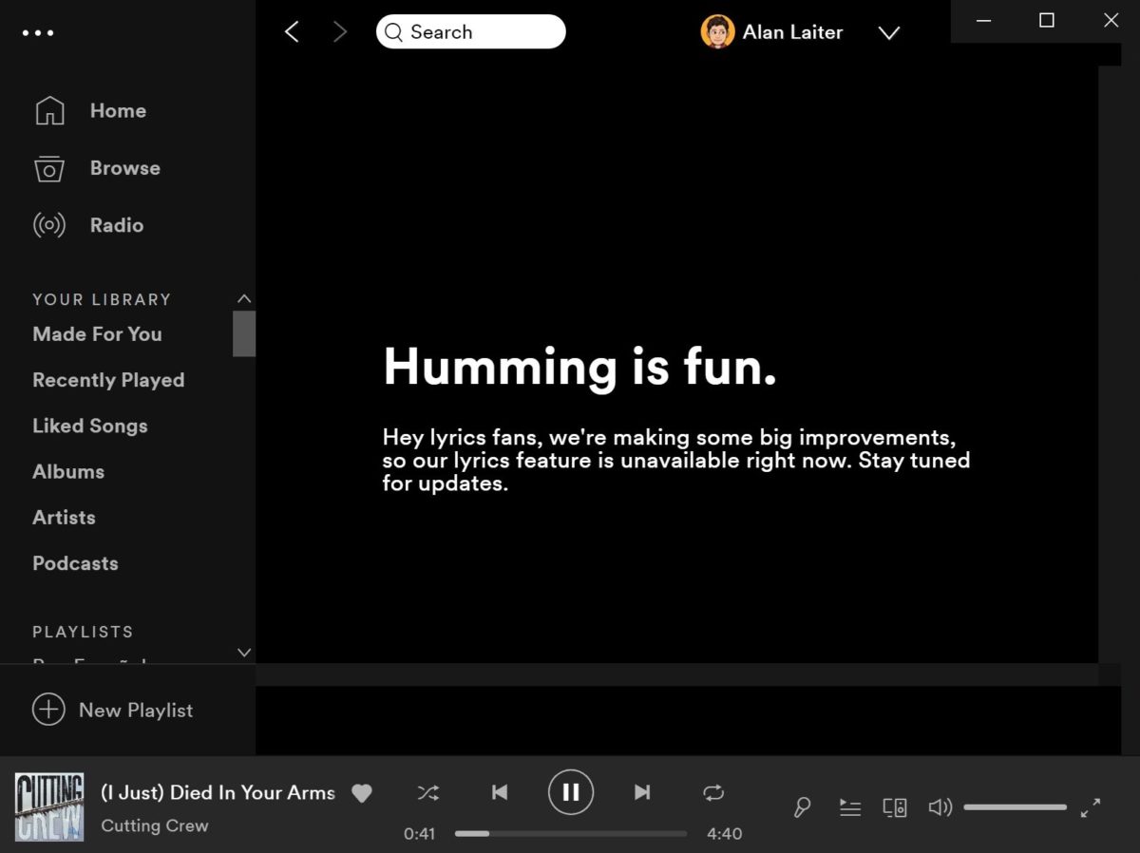The width and height of the screenshot is (1140, 853).
Task: Click the search magnifier icon
Action: pyautogui.click(x=393, y=32)
